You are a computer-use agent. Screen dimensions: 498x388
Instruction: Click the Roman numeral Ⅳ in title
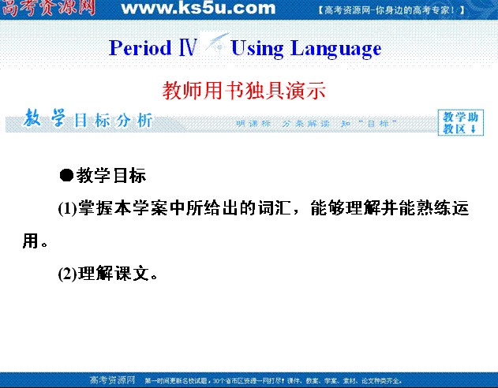pos(187,48)
